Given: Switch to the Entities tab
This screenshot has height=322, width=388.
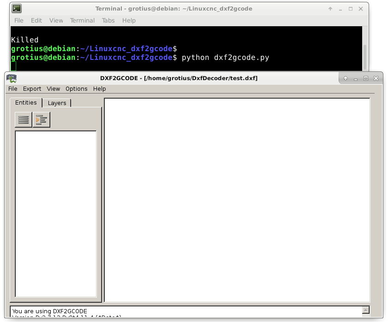Looking at the screenshot, I should coord(26,103).
